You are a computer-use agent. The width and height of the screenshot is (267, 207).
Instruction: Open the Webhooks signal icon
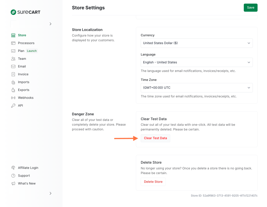tap(13, 98)
